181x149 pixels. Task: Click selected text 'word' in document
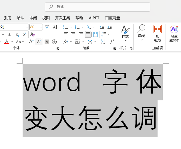coord(51,82)
